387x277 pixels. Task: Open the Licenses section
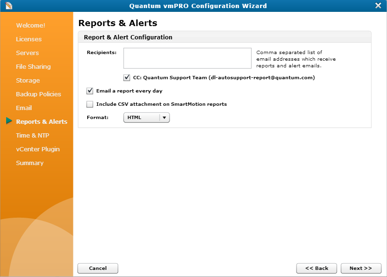click(x=28, y=39)
